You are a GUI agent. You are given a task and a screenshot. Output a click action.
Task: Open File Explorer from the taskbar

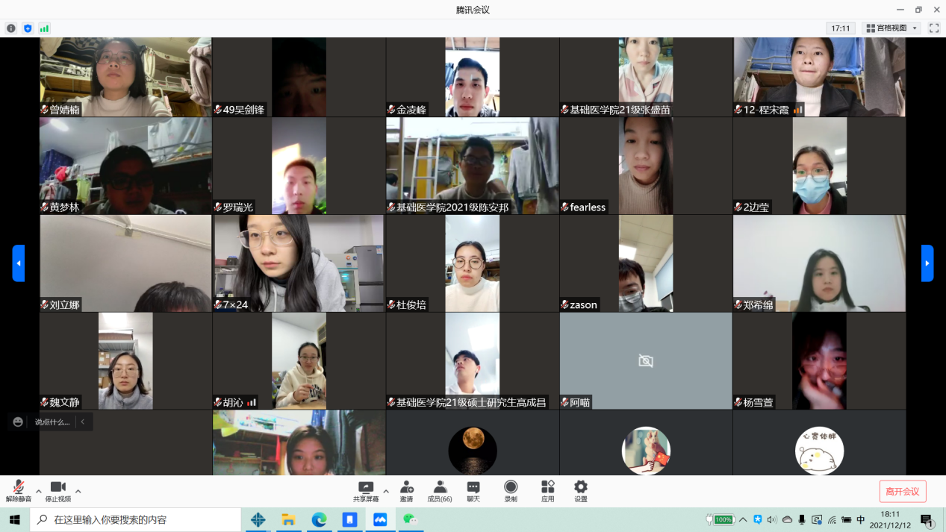tap(288, 519)
